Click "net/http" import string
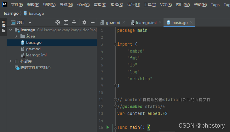This screenshot has width=230, height=132. 140,79
